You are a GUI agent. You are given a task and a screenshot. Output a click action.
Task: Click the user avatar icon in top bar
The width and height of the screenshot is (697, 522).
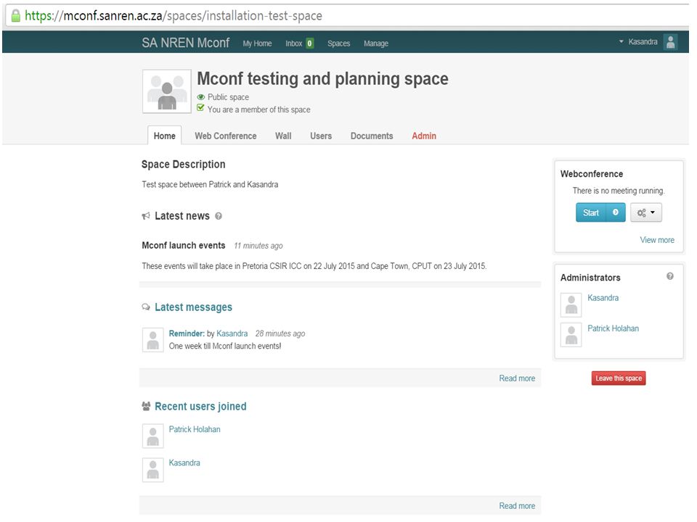click(x=670, y=42)
